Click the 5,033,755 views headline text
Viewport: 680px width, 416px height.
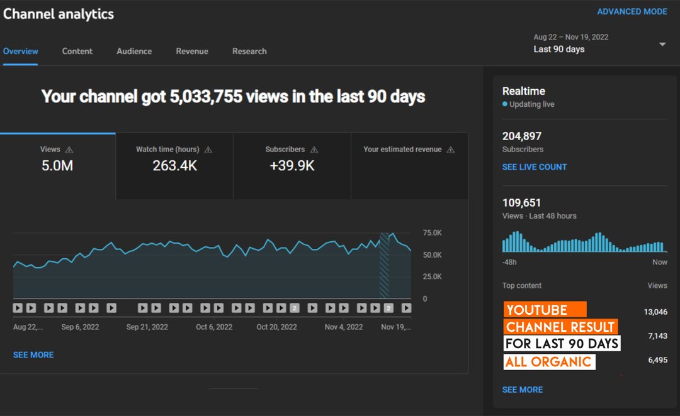click(234, 97)
